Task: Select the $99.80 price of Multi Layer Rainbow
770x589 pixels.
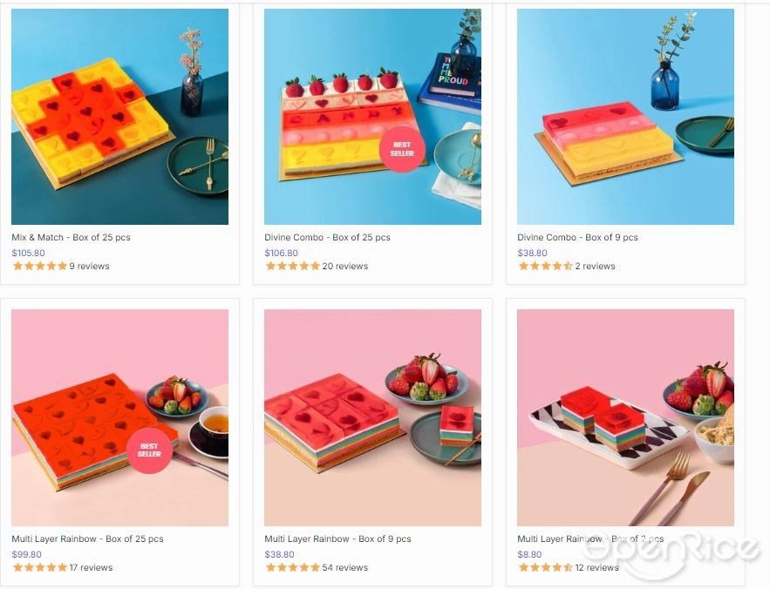Action: click(26, 554)
